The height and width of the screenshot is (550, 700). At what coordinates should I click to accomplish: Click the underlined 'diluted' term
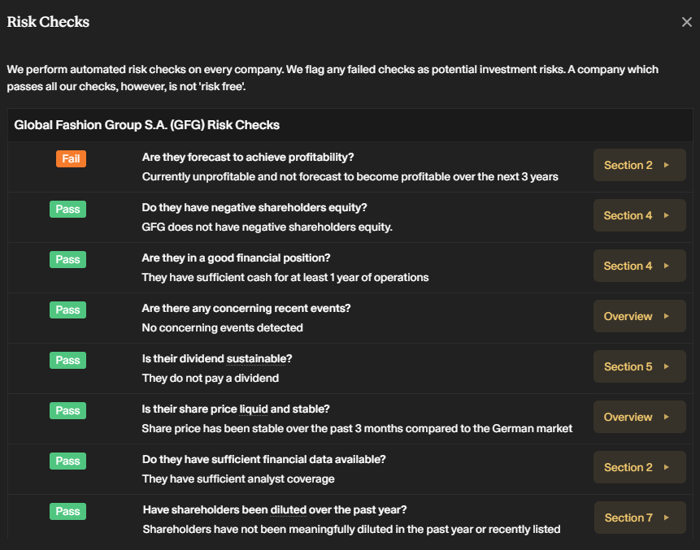(289, 510)
